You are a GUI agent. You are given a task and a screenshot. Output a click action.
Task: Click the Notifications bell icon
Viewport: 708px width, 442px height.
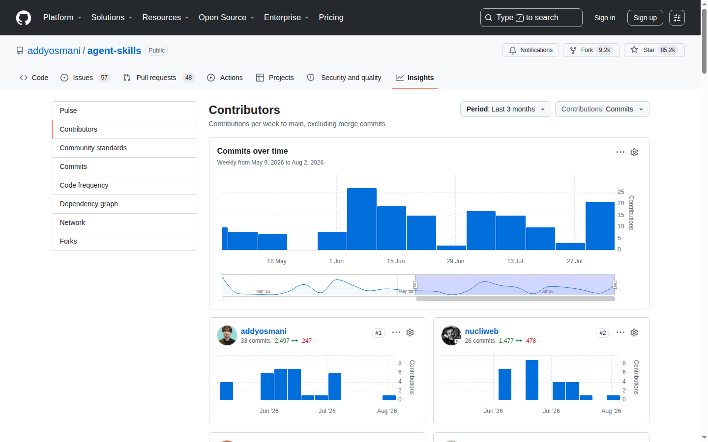(513, 50)
